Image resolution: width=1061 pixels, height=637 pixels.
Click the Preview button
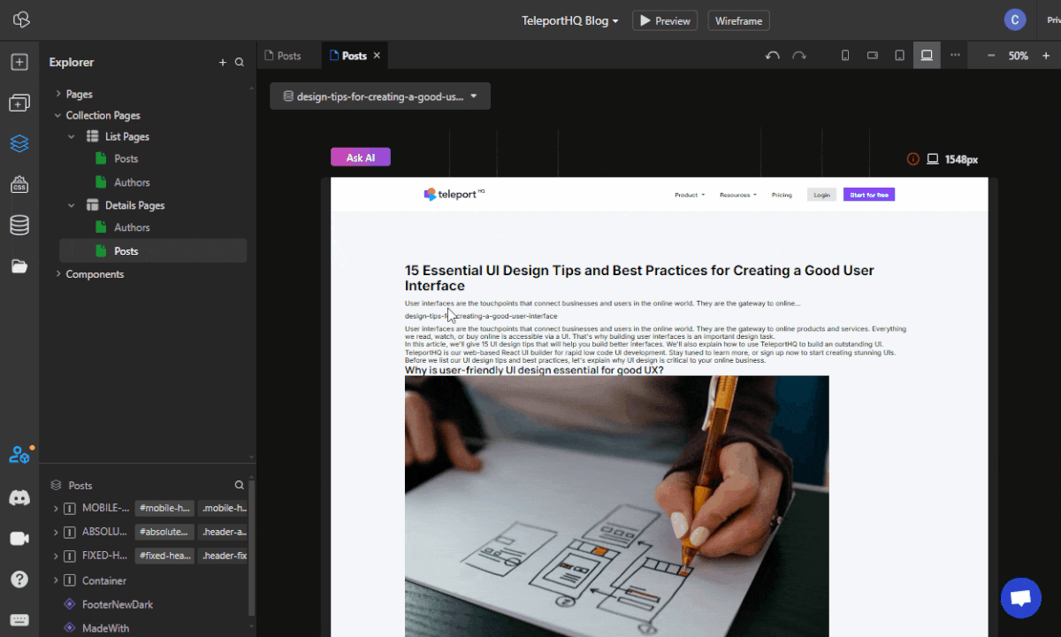(665, 20)
